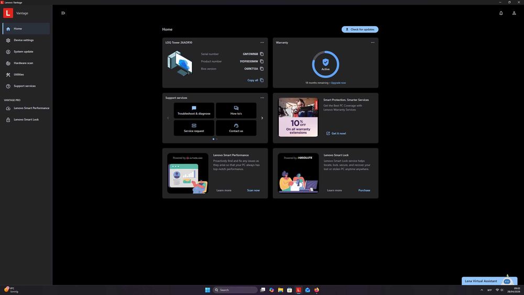
Task: Open more options on LOQ Tower card
Action: [262, 42]
